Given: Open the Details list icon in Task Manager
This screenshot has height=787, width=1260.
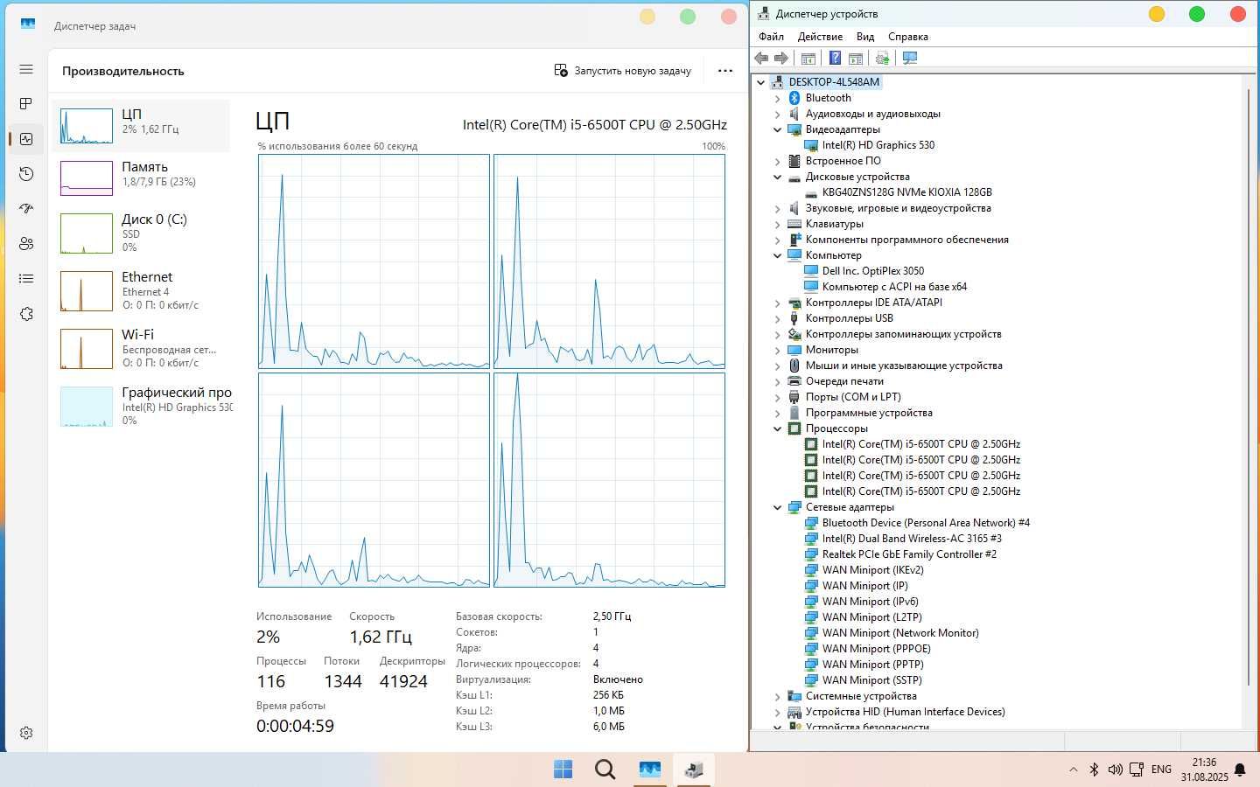Looking at the screenshot, I should [x=26, y=278].
